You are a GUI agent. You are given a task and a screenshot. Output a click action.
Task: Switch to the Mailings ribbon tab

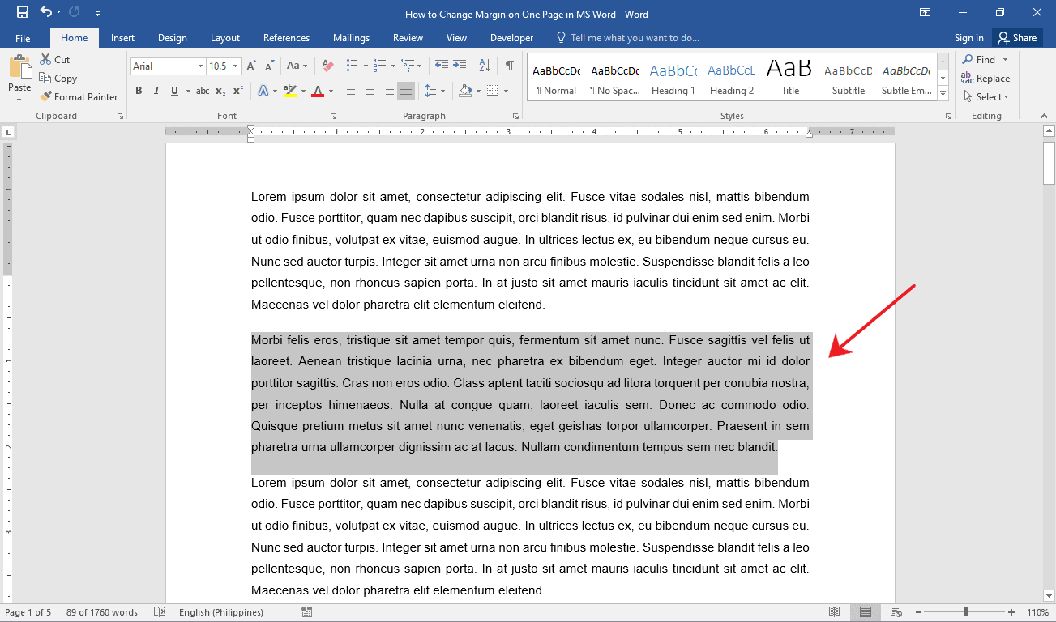tap(351, 37)
